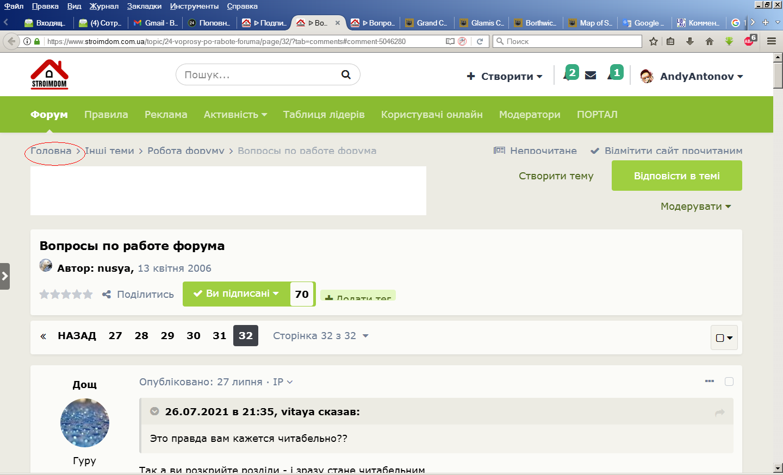783x475 pixels.
Task: Click the Відповісти в темі button
Action: pos(677,176)
